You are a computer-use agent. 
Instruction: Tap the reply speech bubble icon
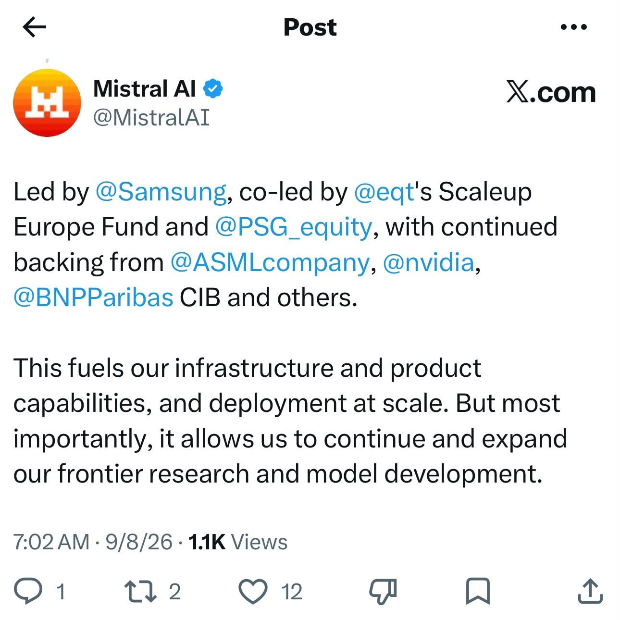pyautogui.click(x=28, y=591)
